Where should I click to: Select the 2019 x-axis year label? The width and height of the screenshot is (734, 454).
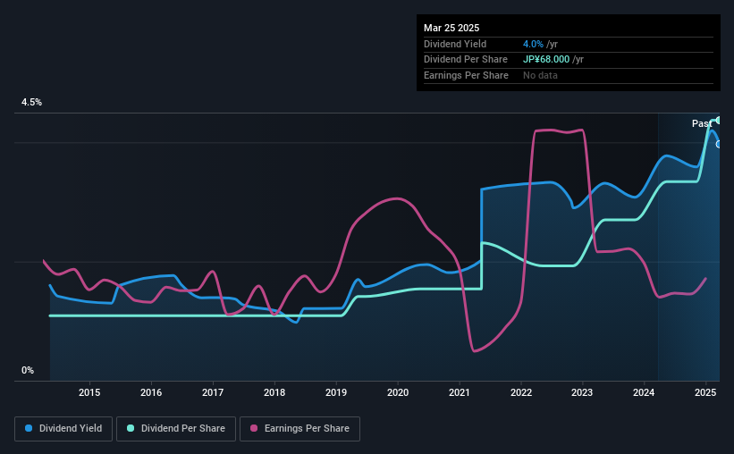click(336, 392)
